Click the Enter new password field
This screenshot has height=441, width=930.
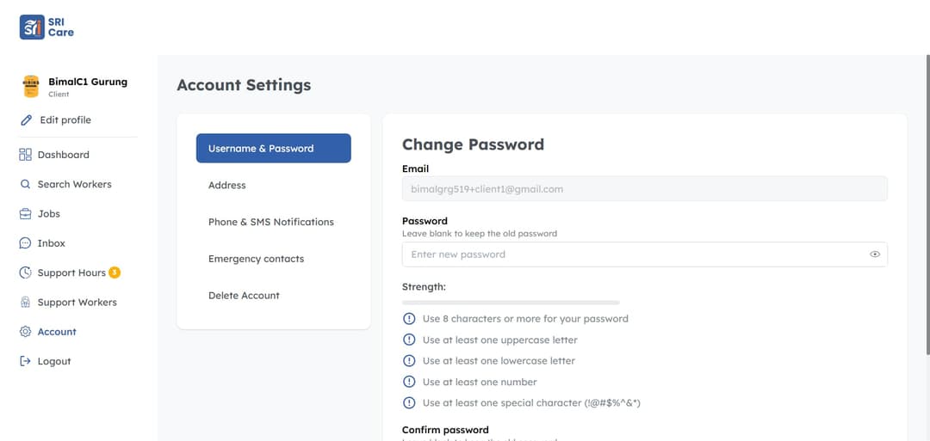click(x=633, y=254)
